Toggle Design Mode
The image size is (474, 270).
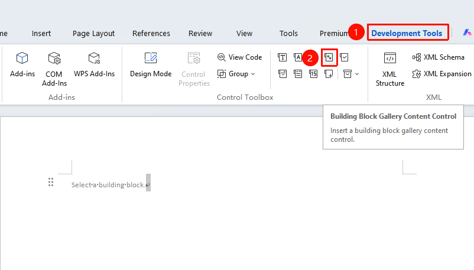[x=151, y=65]
